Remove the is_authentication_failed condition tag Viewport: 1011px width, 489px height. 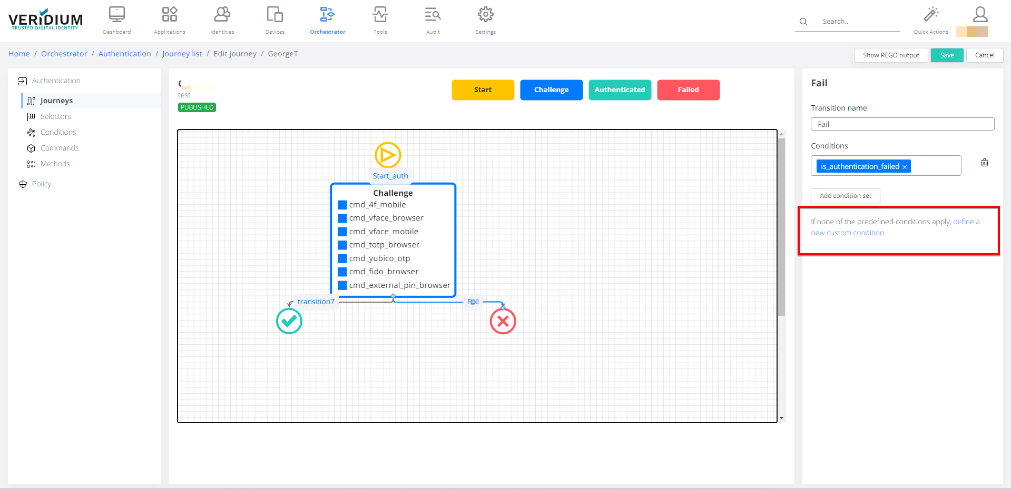905,167
